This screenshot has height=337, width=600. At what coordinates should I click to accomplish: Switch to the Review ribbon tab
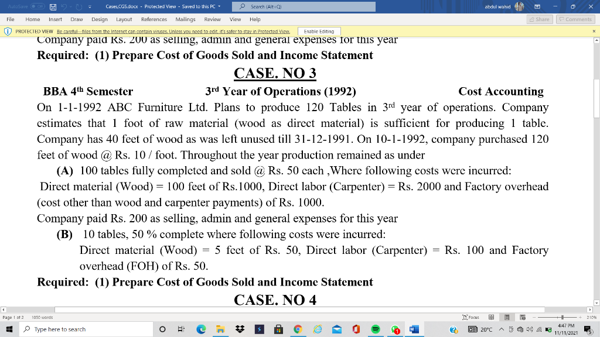[213, 19]
